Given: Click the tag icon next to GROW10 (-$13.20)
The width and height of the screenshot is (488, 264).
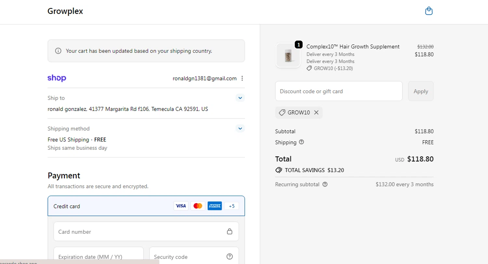Looking at the screenshot, I should [309, 68].
